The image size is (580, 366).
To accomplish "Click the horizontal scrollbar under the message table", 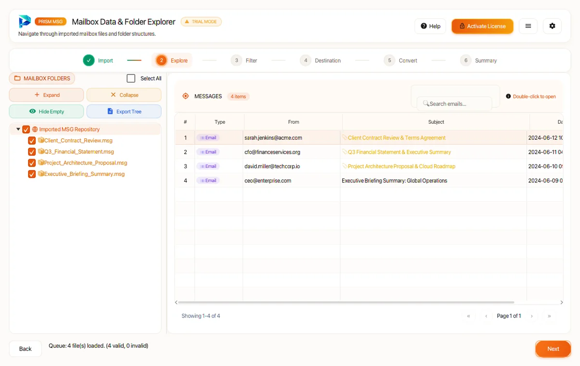I will click(x=346, y=302).
